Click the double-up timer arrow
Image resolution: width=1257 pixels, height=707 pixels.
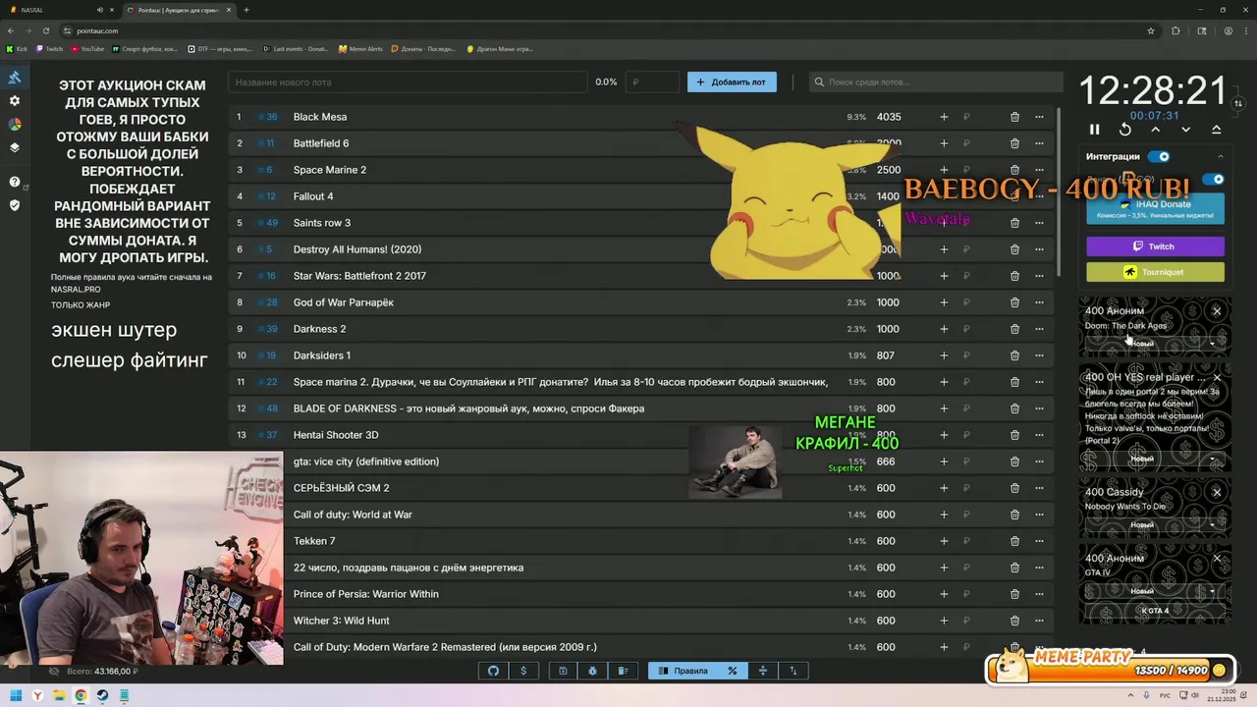1216,130
